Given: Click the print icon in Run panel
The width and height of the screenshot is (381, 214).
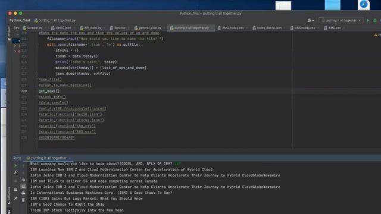Looking at the screenshot, I should pos(23,193).
